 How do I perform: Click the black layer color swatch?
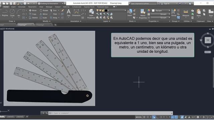tap(106, 10)
